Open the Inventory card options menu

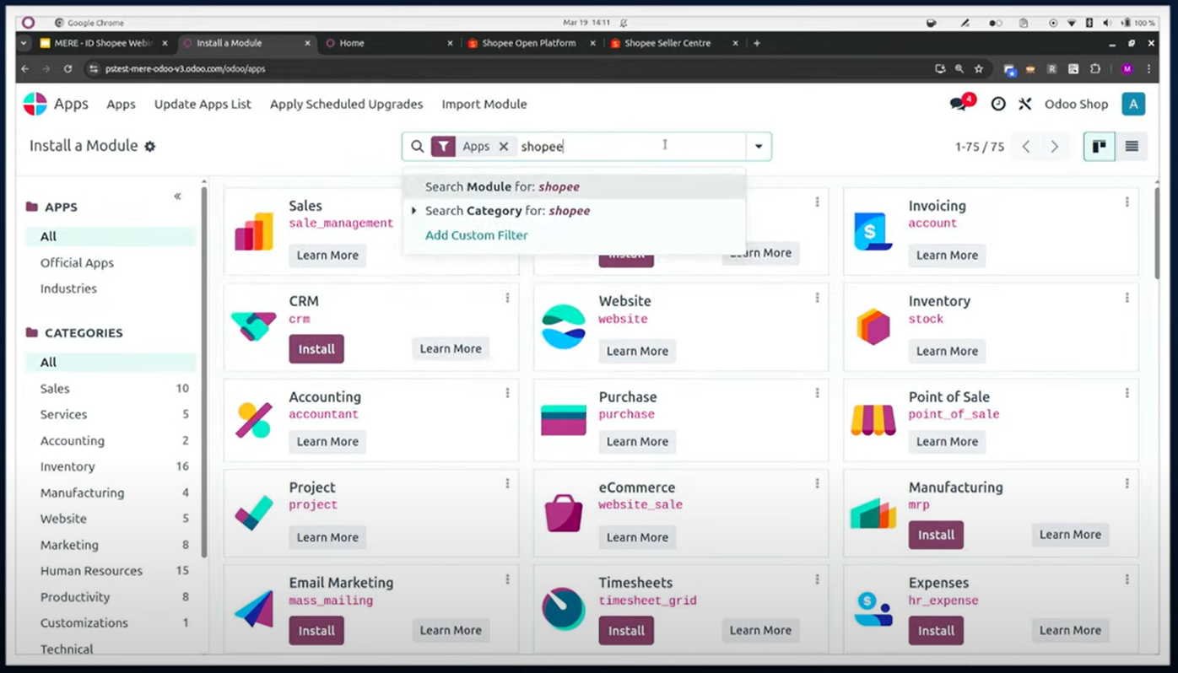pos(1127,298)
